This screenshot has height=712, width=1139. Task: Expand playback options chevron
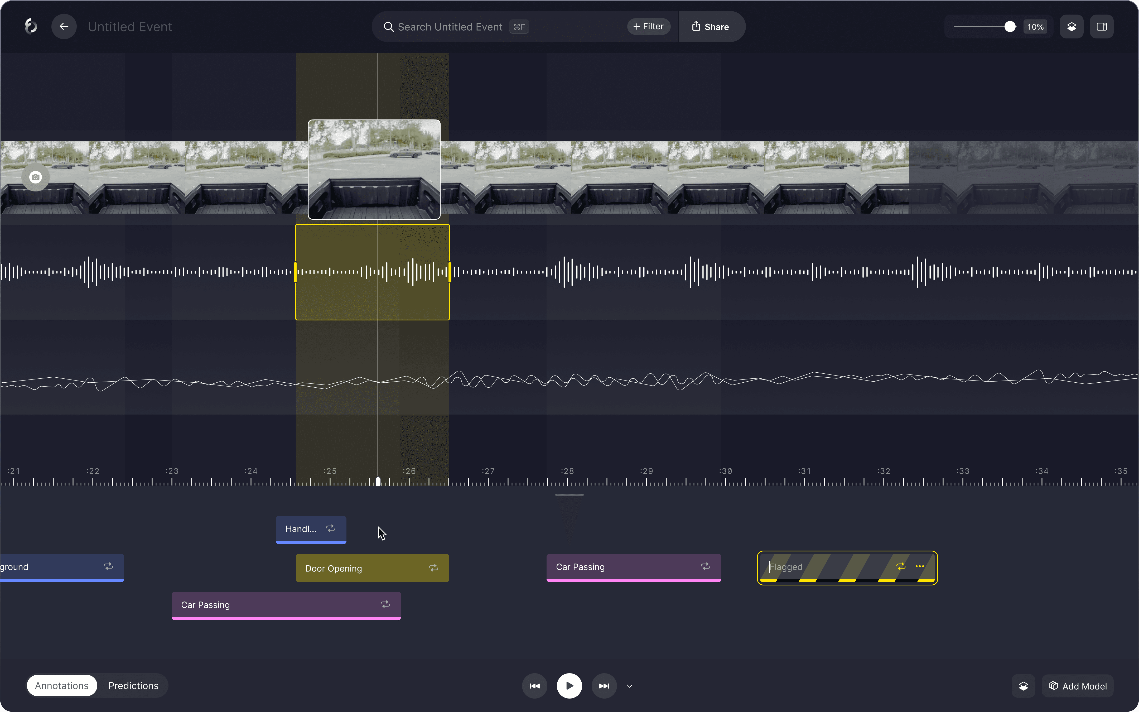pyautogui.click(x=630, y=686)
